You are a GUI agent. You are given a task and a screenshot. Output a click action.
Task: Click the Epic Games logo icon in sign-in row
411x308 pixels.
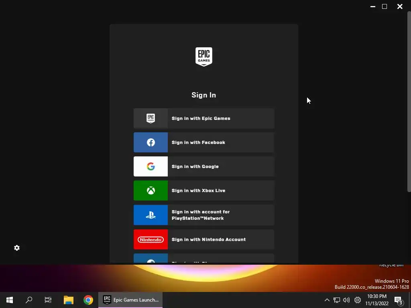point(151,118)
